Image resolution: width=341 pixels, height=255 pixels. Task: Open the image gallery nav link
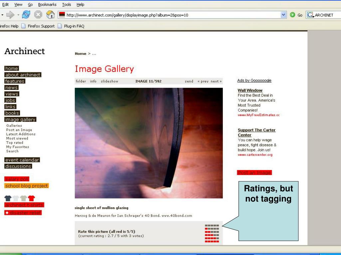point(20,120)
